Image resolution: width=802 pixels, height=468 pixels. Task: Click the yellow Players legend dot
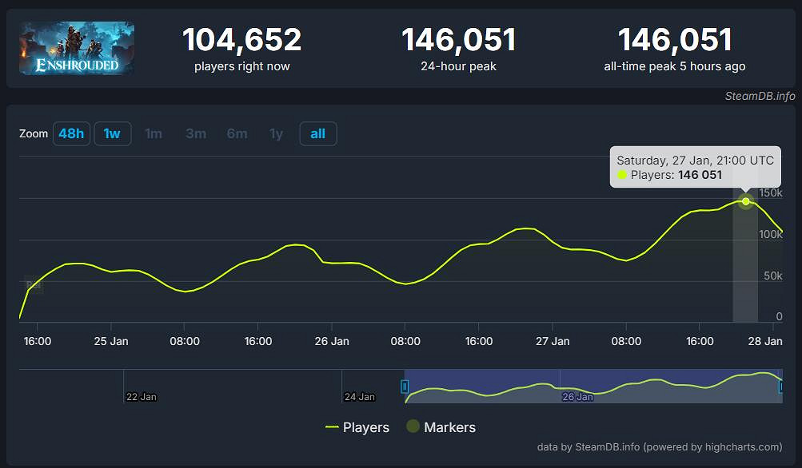pos(333,427)
